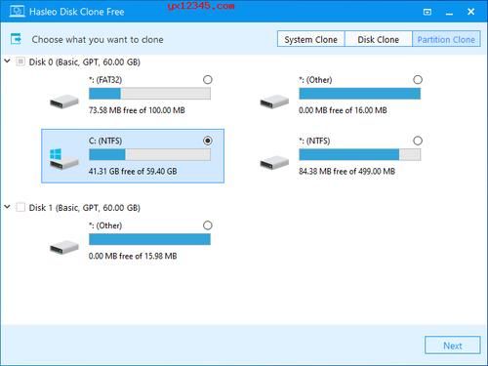Select the FAT32 partition radio button

(x=208, y=80)
